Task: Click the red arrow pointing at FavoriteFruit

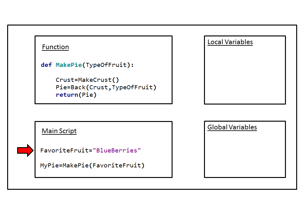Action: (x=25, y=151)
